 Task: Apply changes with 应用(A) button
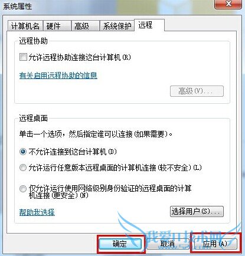pos(215,244)
